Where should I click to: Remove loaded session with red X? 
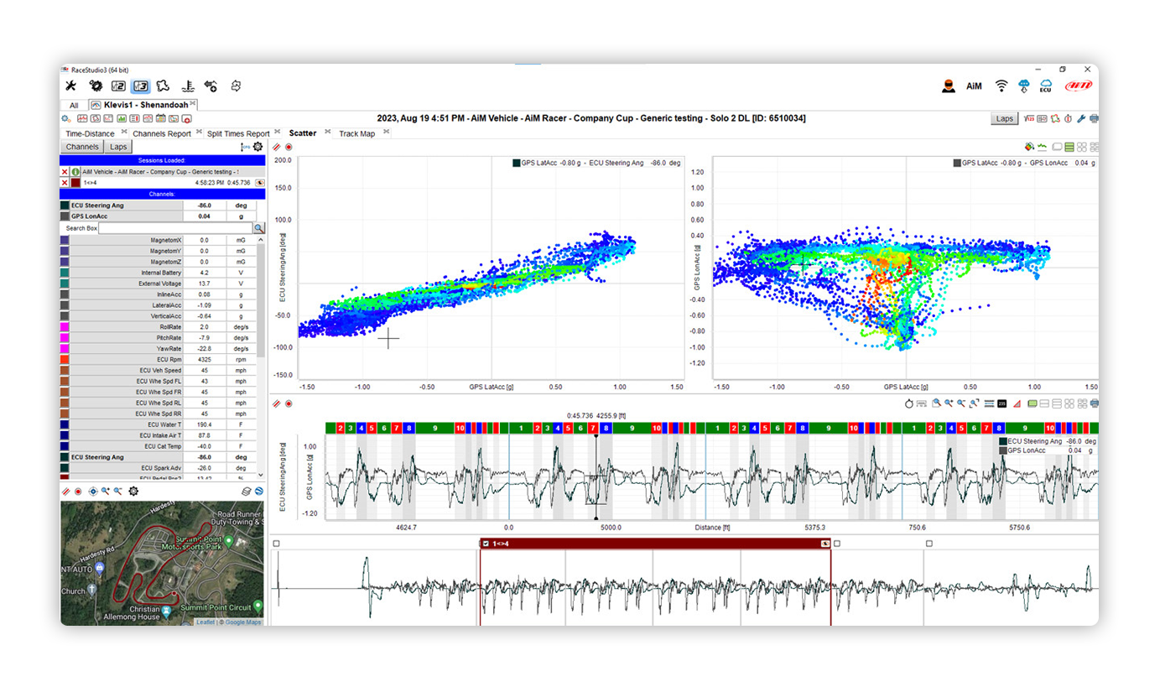tap(65, 171)
